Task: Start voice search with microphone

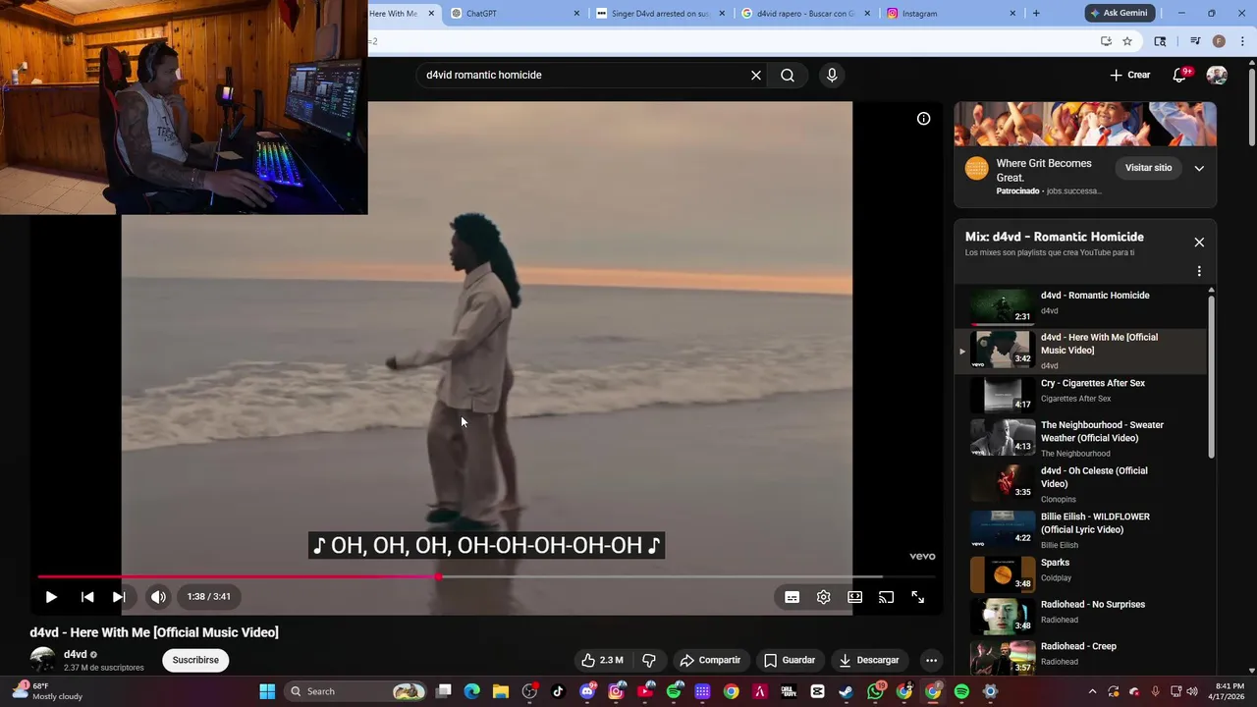Action: (832, 75)
